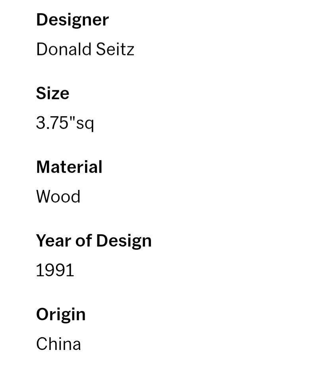Screen dimensions: 334x367
Task: Click the capital letter C in China
Action: [x=42, y=344]
